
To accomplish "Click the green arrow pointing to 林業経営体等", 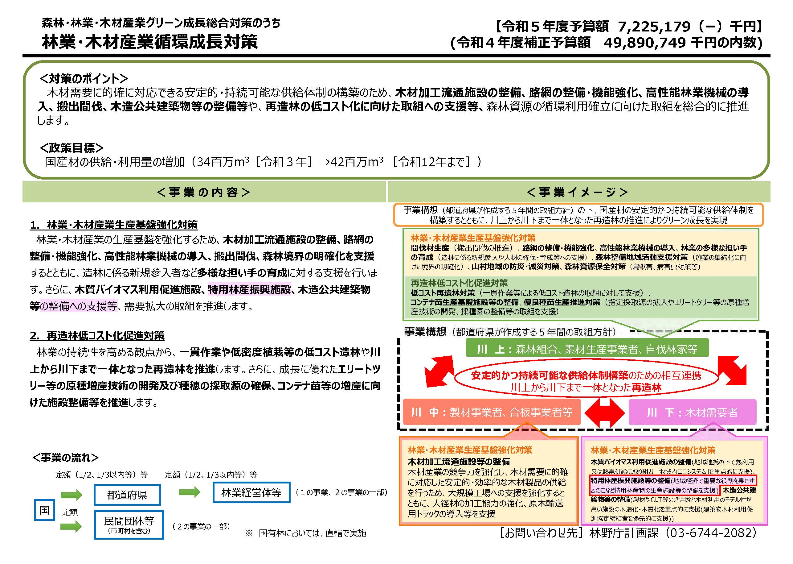I will click(x=190, y=492).
